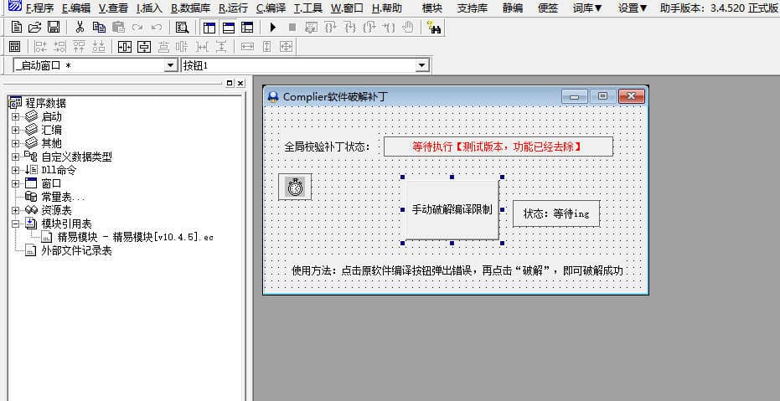Click the binoculars search icon
Image resolution: width=780 pixels, height=401 pixels.
tap(435, 27)
